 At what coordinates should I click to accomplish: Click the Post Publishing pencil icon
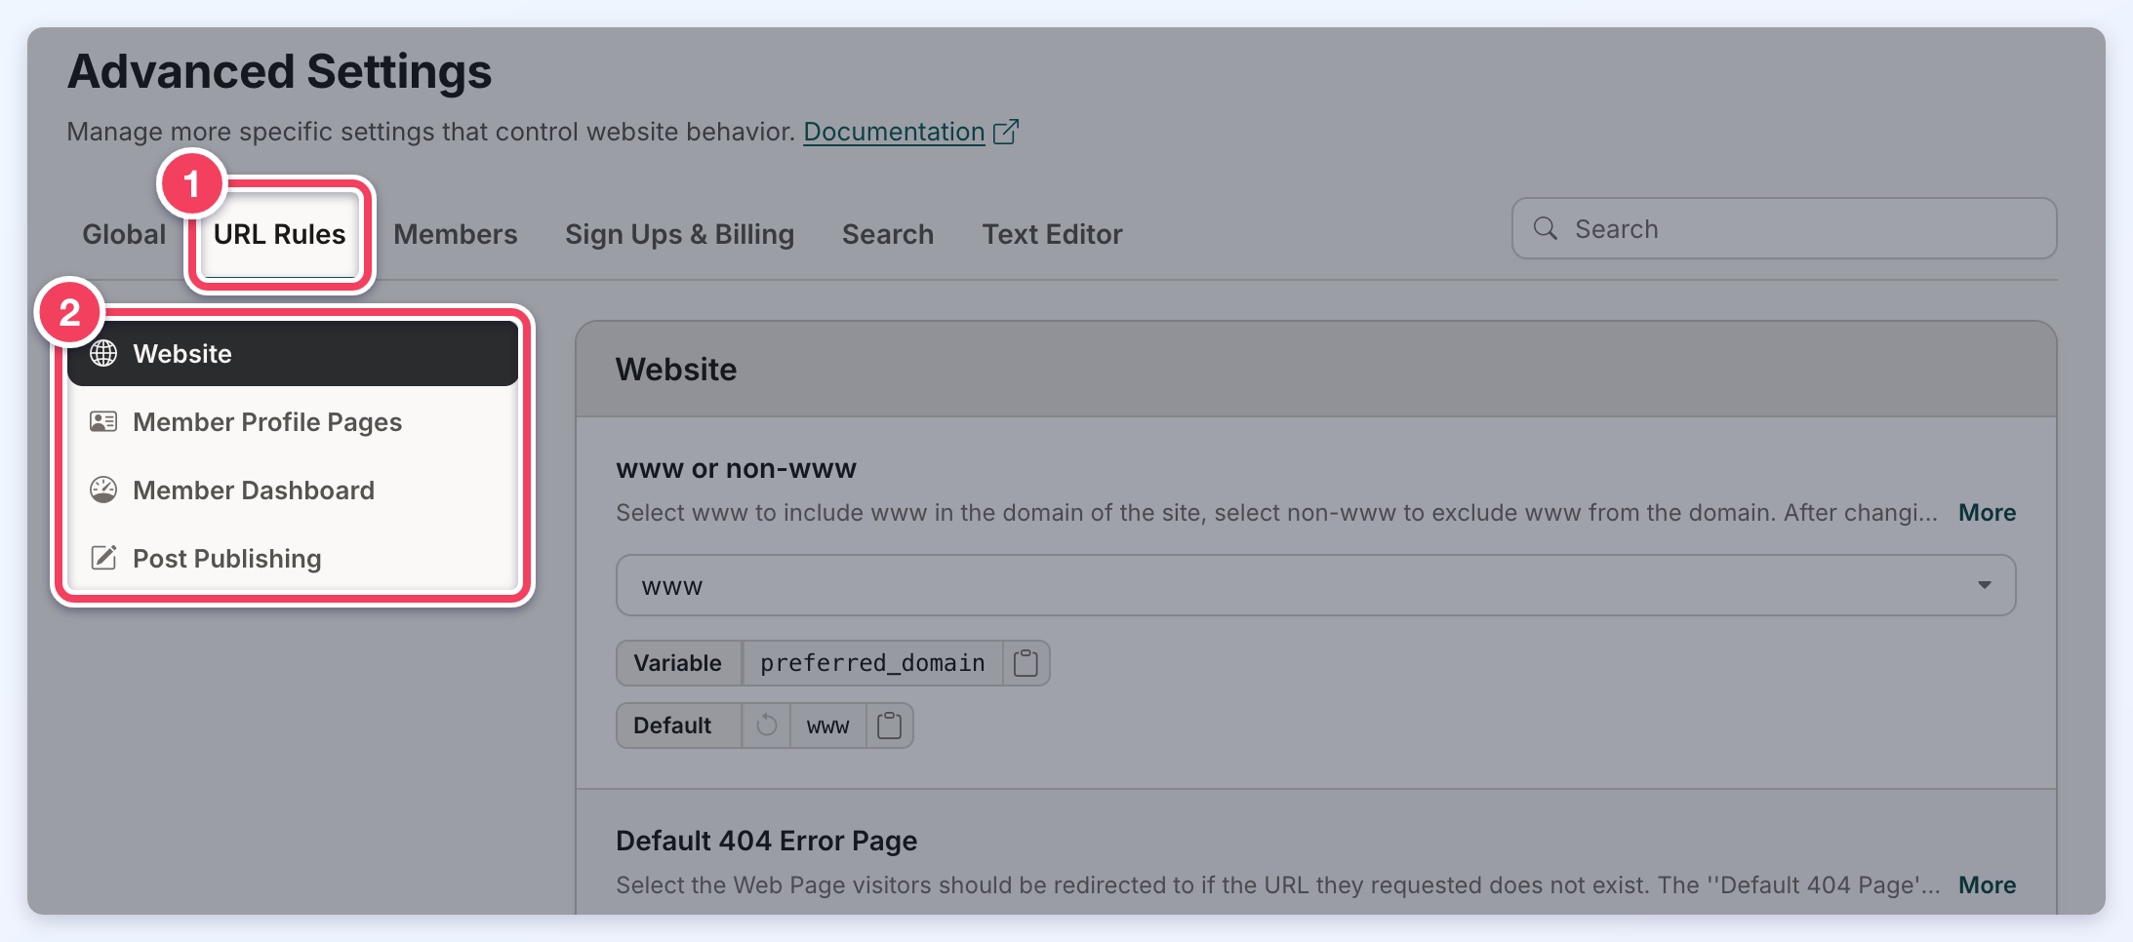(103, 558)
